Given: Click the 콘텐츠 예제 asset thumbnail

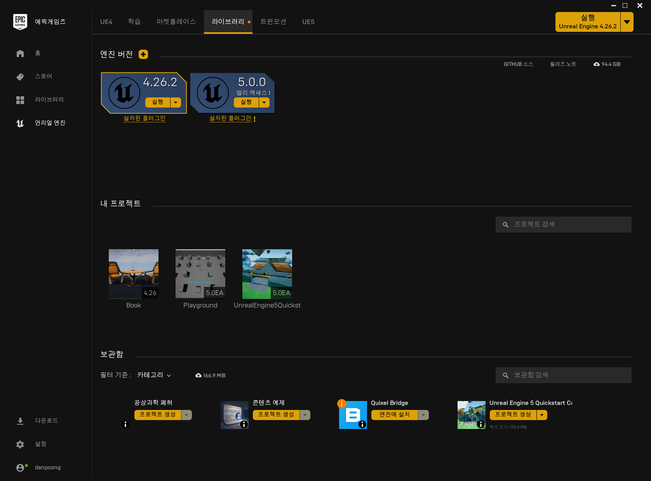Looking at the screenshot, I should (x=235, y=415).
